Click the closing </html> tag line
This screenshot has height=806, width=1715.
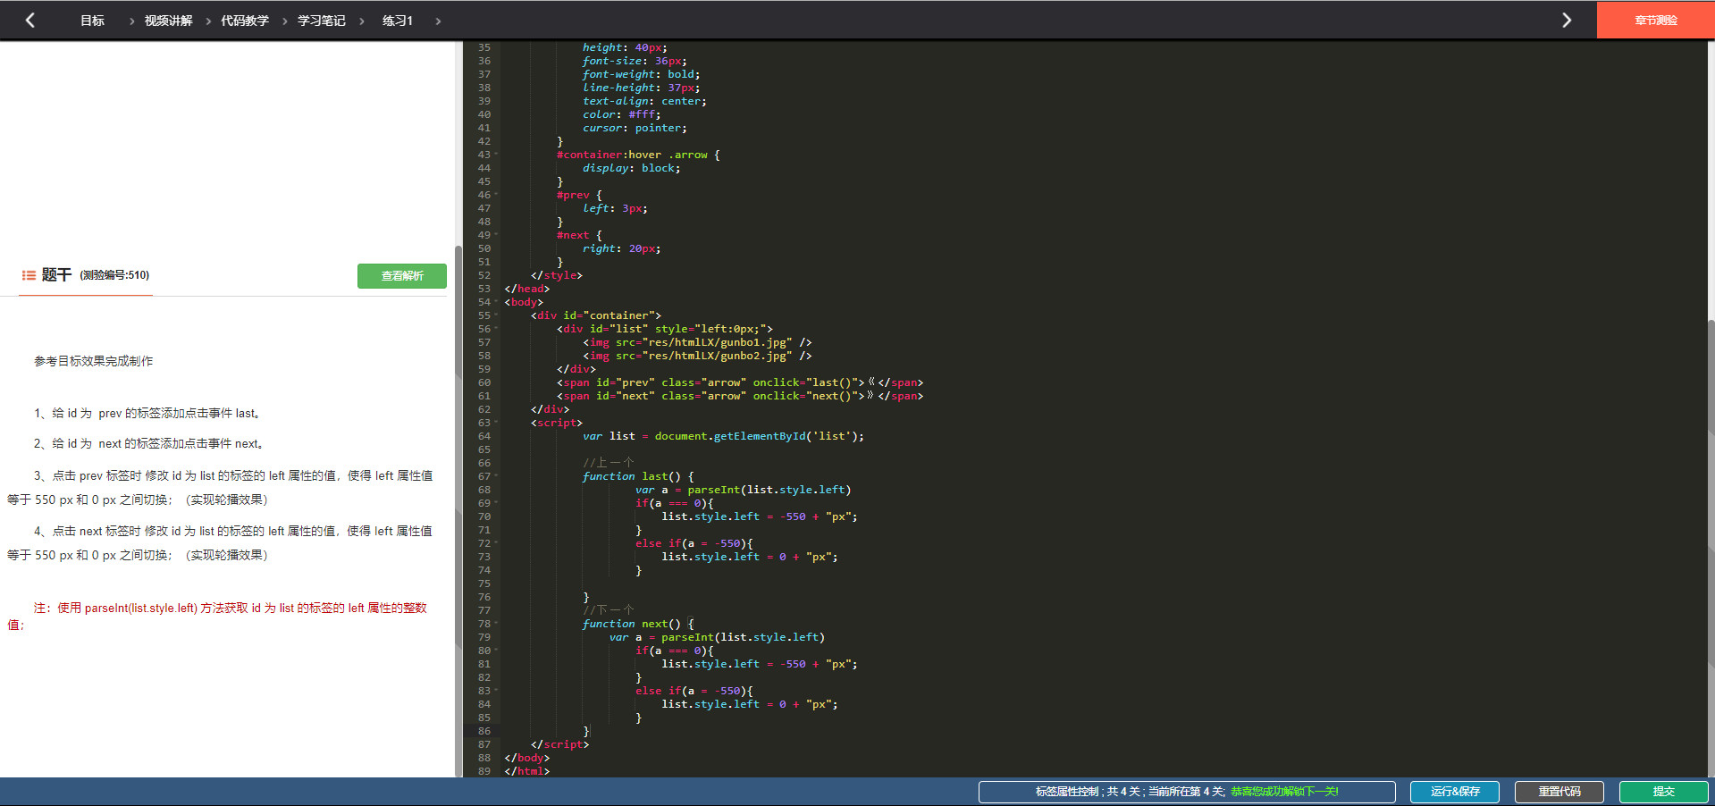[x=527, y=771]
